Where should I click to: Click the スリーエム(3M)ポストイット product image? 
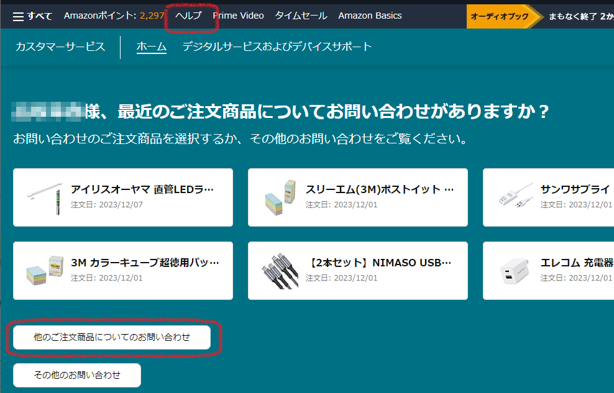pos(280,198)
